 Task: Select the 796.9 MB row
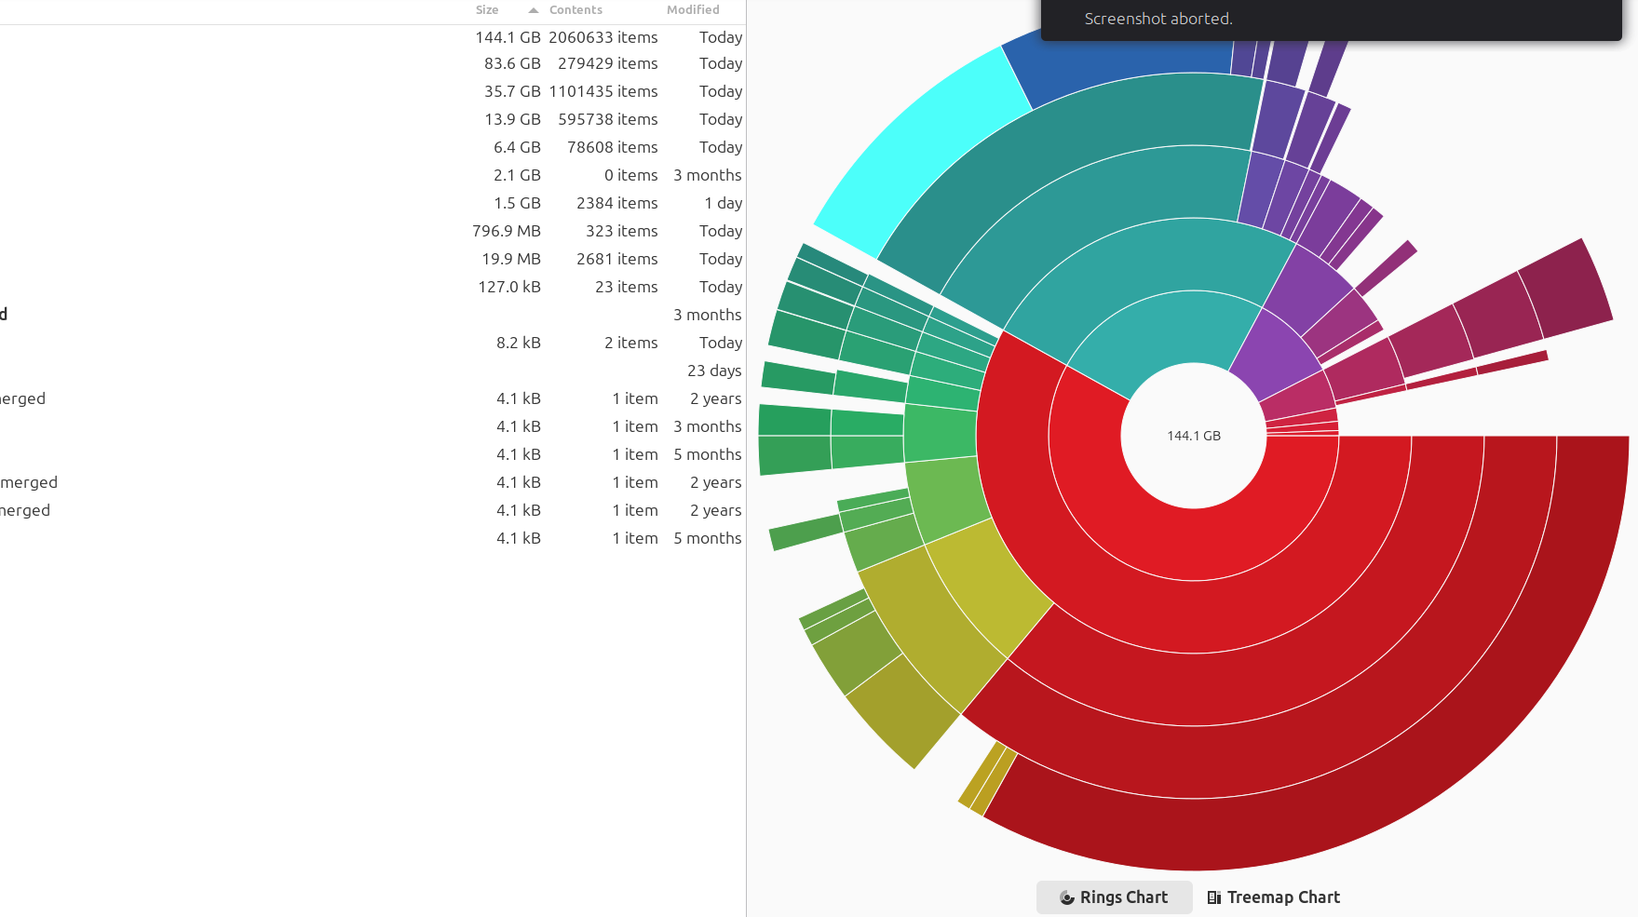(372, 231)
